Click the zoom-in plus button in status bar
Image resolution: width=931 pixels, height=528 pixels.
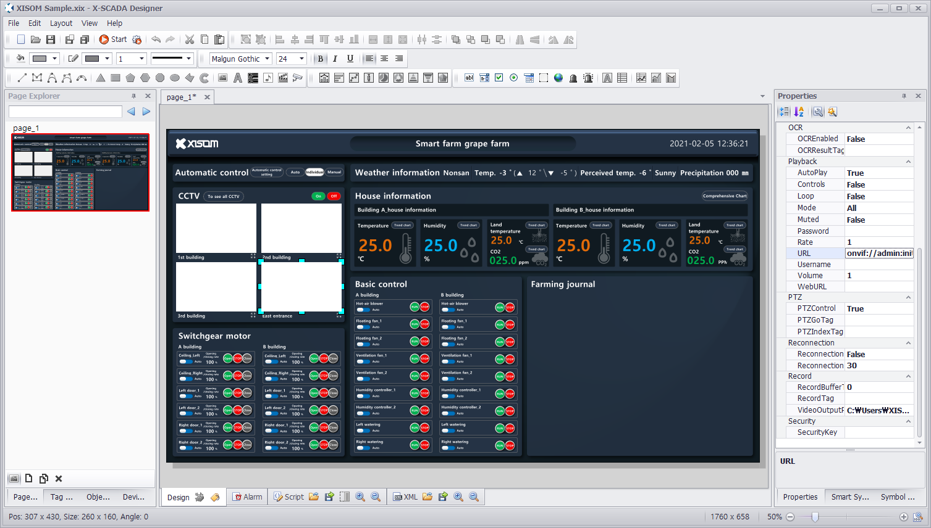click(904, 517)
